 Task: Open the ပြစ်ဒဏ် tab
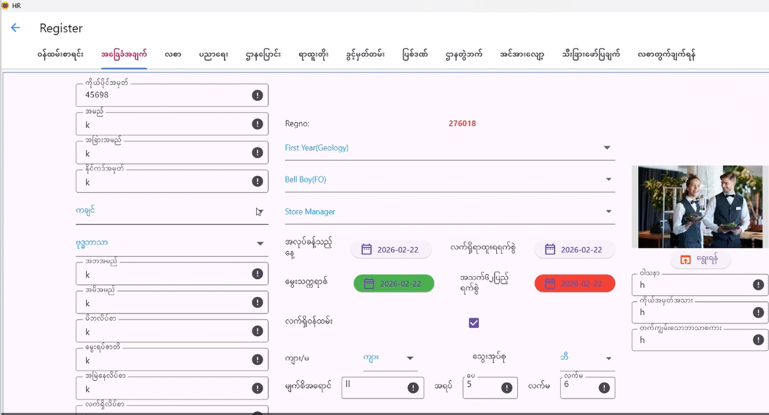pos(415,55)
